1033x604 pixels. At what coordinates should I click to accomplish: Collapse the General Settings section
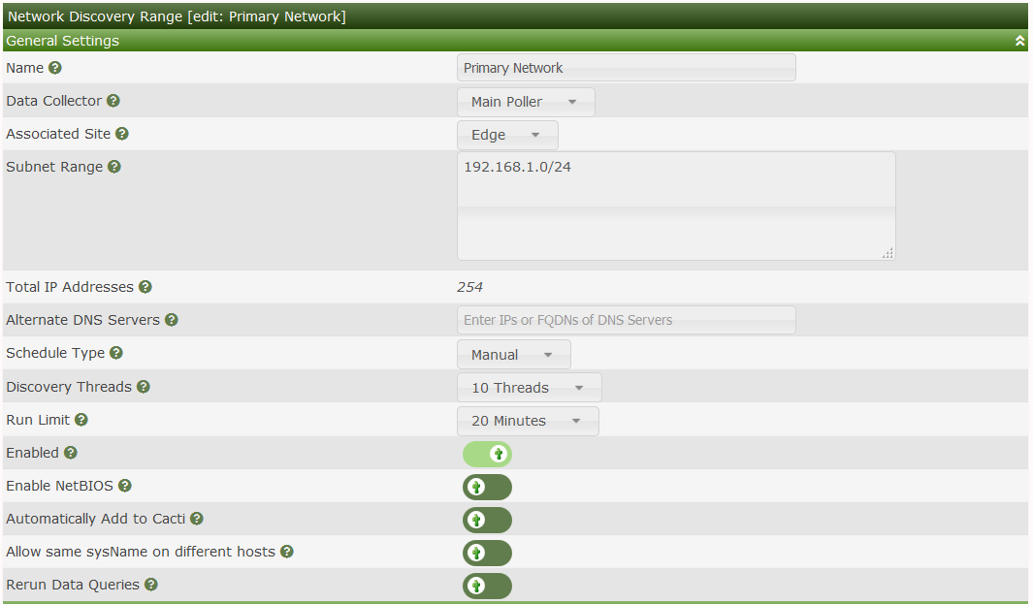click(x=1019, y=41)
